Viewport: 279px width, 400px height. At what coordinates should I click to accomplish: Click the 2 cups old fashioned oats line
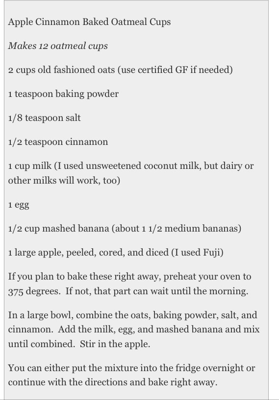coord(120,70)
